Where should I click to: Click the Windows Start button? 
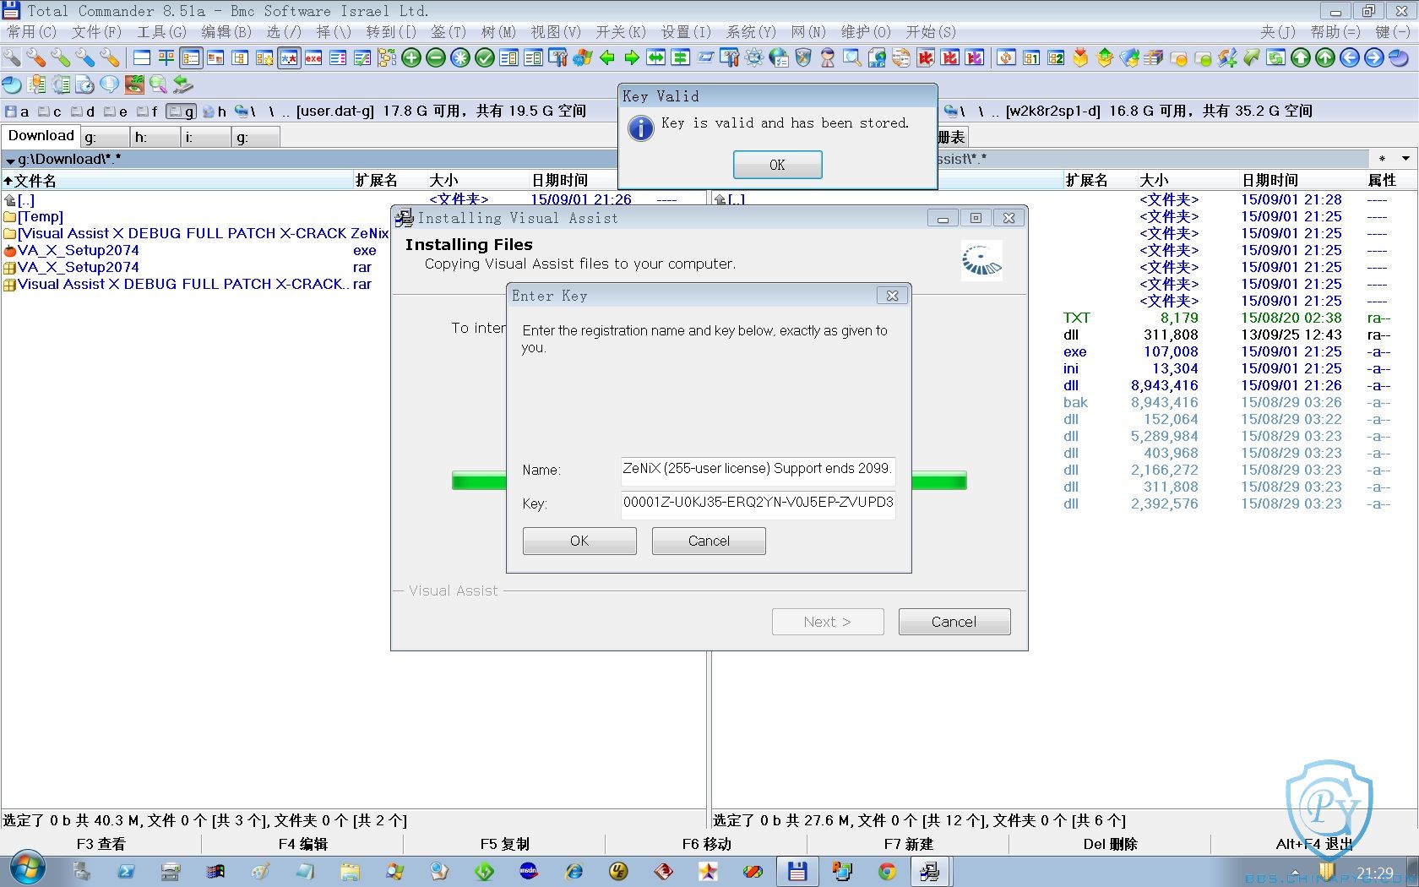tap(28, 869)
